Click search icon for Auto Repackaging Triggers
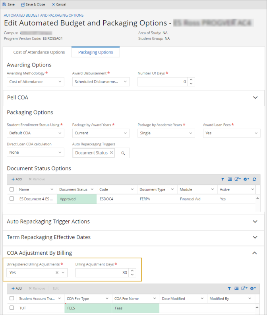 click(123, 153)
